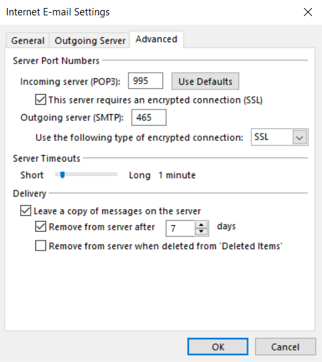
Task: Click the Cancel button
Action: pyautogui.click(x=285, y=347)
